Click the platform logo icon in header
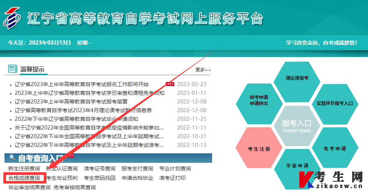Viewport: 368px width, 193px height. click(12, 18)
